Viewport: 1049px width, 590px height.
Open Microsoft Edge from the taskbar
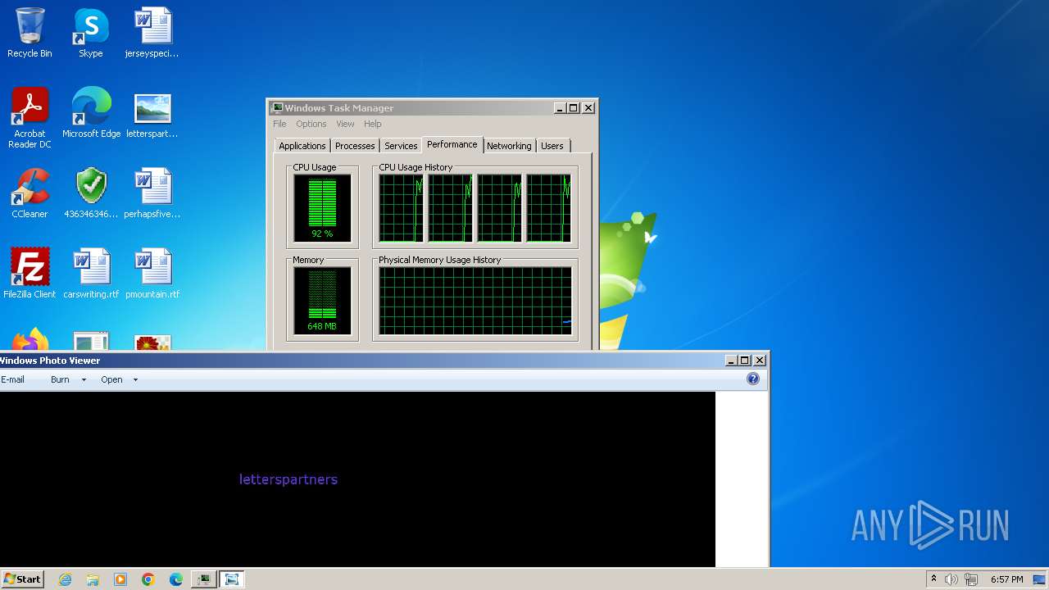(x=175, y=579)
